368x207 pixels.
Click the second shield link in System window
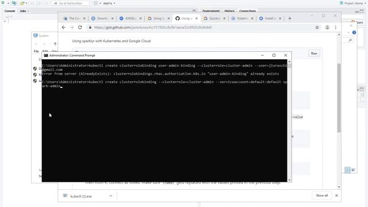[x=35, y=75]
